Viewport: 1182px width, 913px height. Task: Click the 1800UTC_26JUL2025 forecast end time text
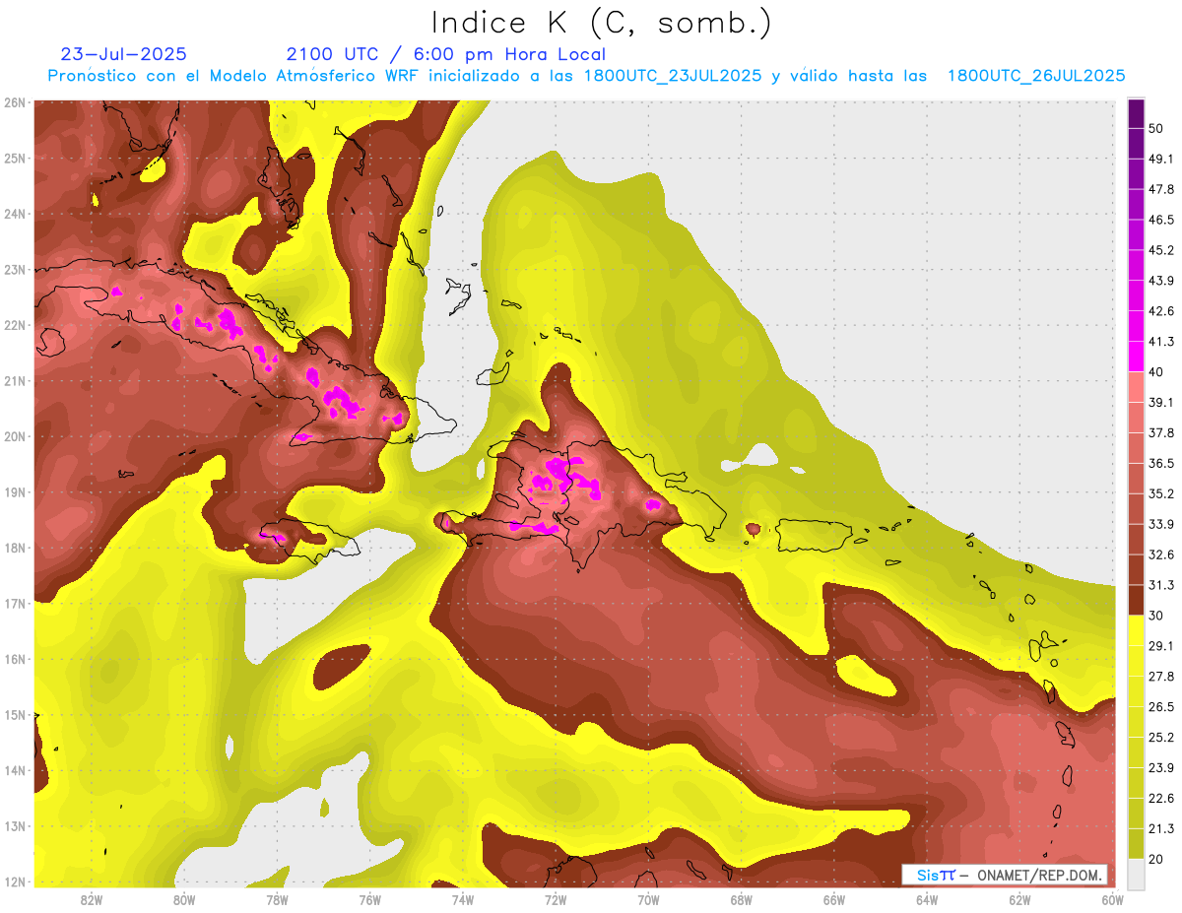click(x=1036, y=76)
